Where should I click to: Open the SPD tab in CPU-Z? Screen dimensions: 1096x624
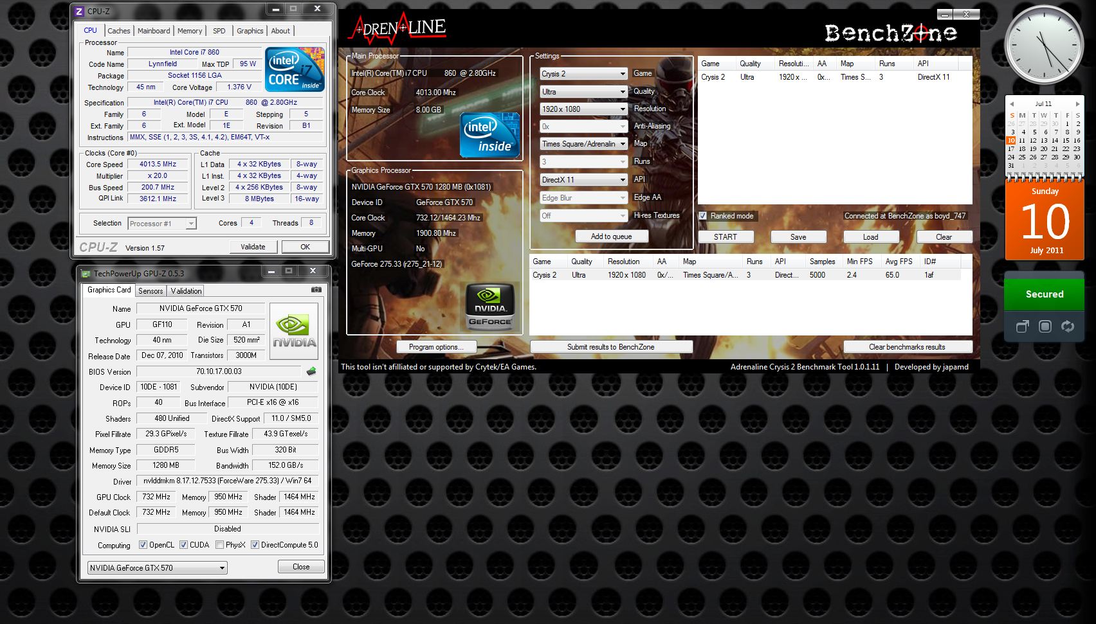click(x=219, y=31)
